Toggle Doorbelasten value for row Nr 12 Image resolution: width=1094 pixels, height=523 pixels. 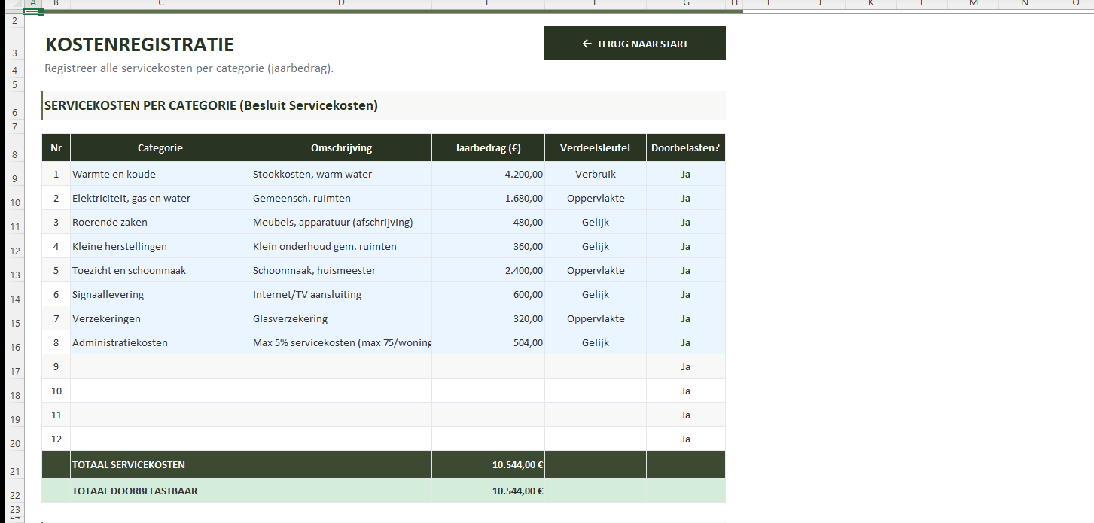(685, 439)
